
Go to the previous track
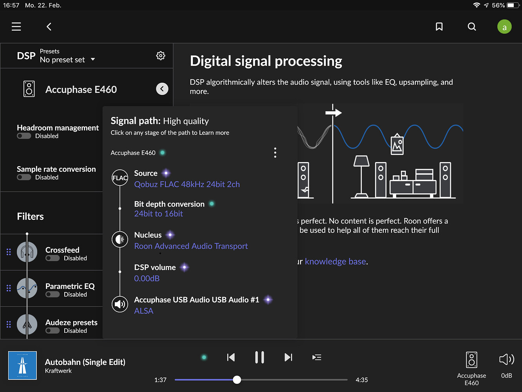click(x=231, y=357)
